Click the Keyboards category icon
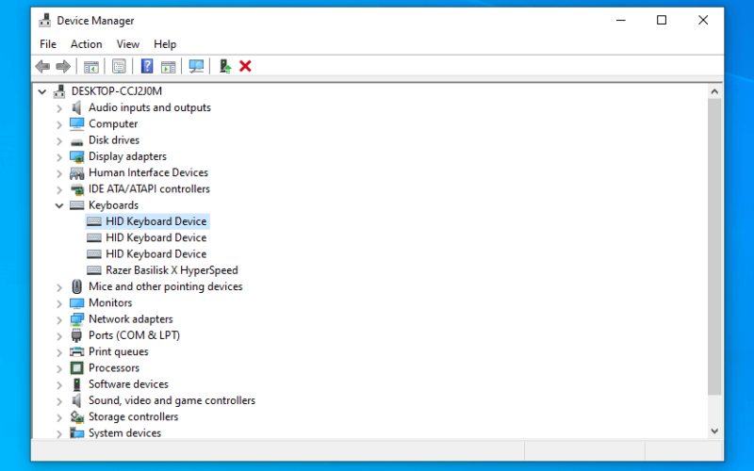Viewport: 754px width, 471px height. (x=76, y=205)
